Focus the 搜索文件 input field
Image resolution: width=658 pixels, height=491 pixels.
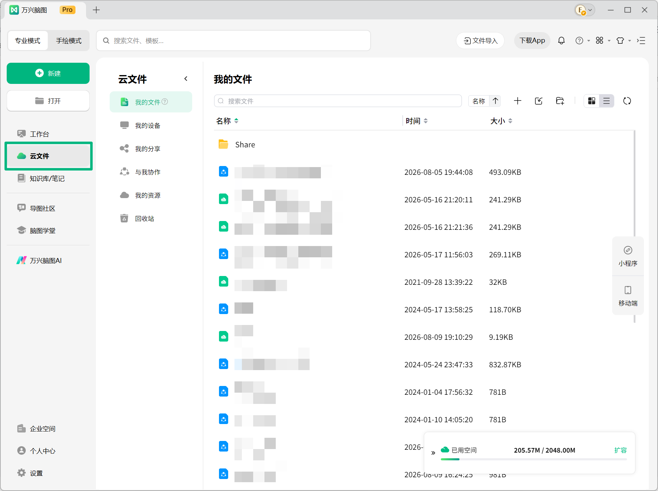[x=338, y=101]
